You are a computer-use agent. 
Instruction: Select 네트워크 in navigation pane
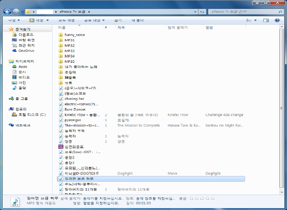tap(19, 125)
